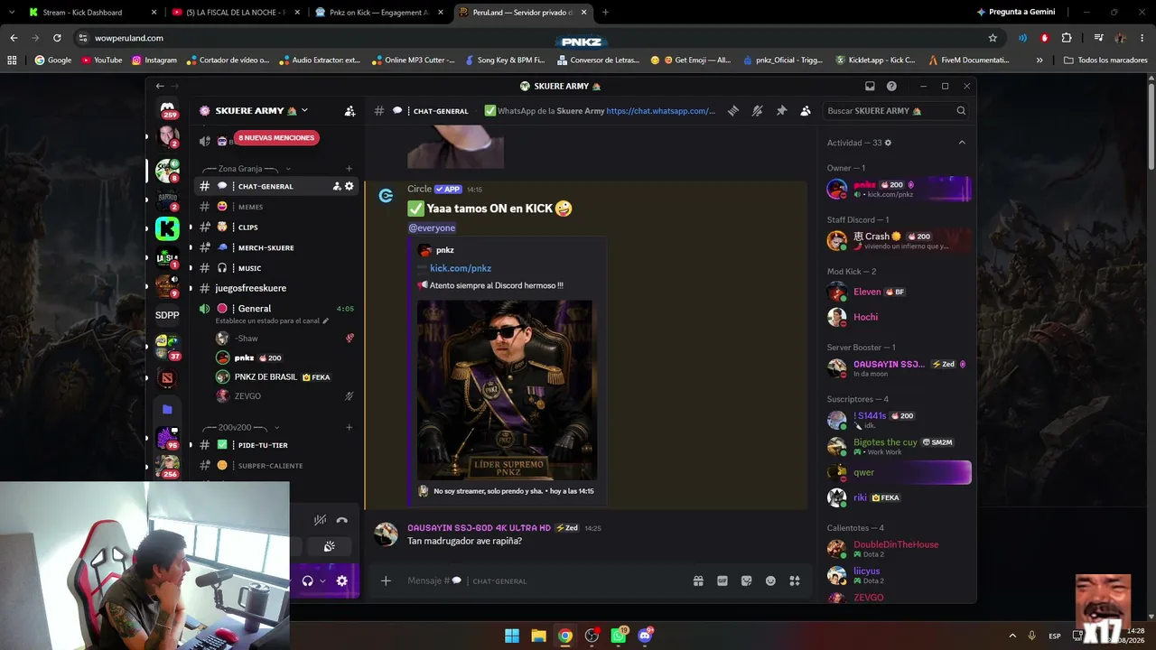Add a channel to Zona Granja category

pos(350,169)
